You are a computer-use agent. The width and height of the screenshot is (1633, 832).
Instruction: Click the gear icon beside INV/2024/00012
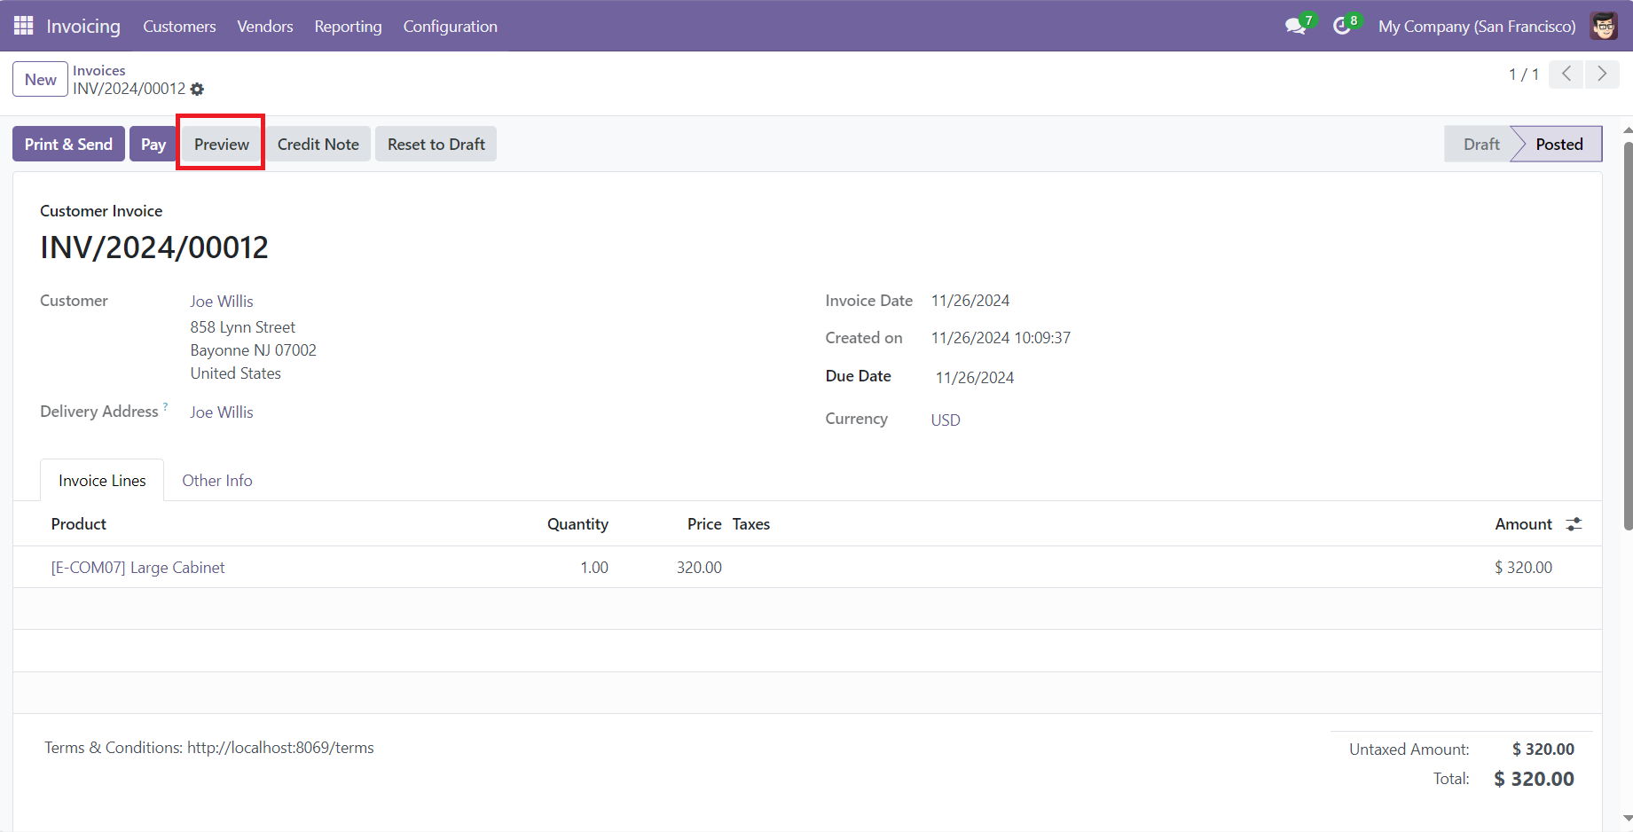(x=197, y=89)
